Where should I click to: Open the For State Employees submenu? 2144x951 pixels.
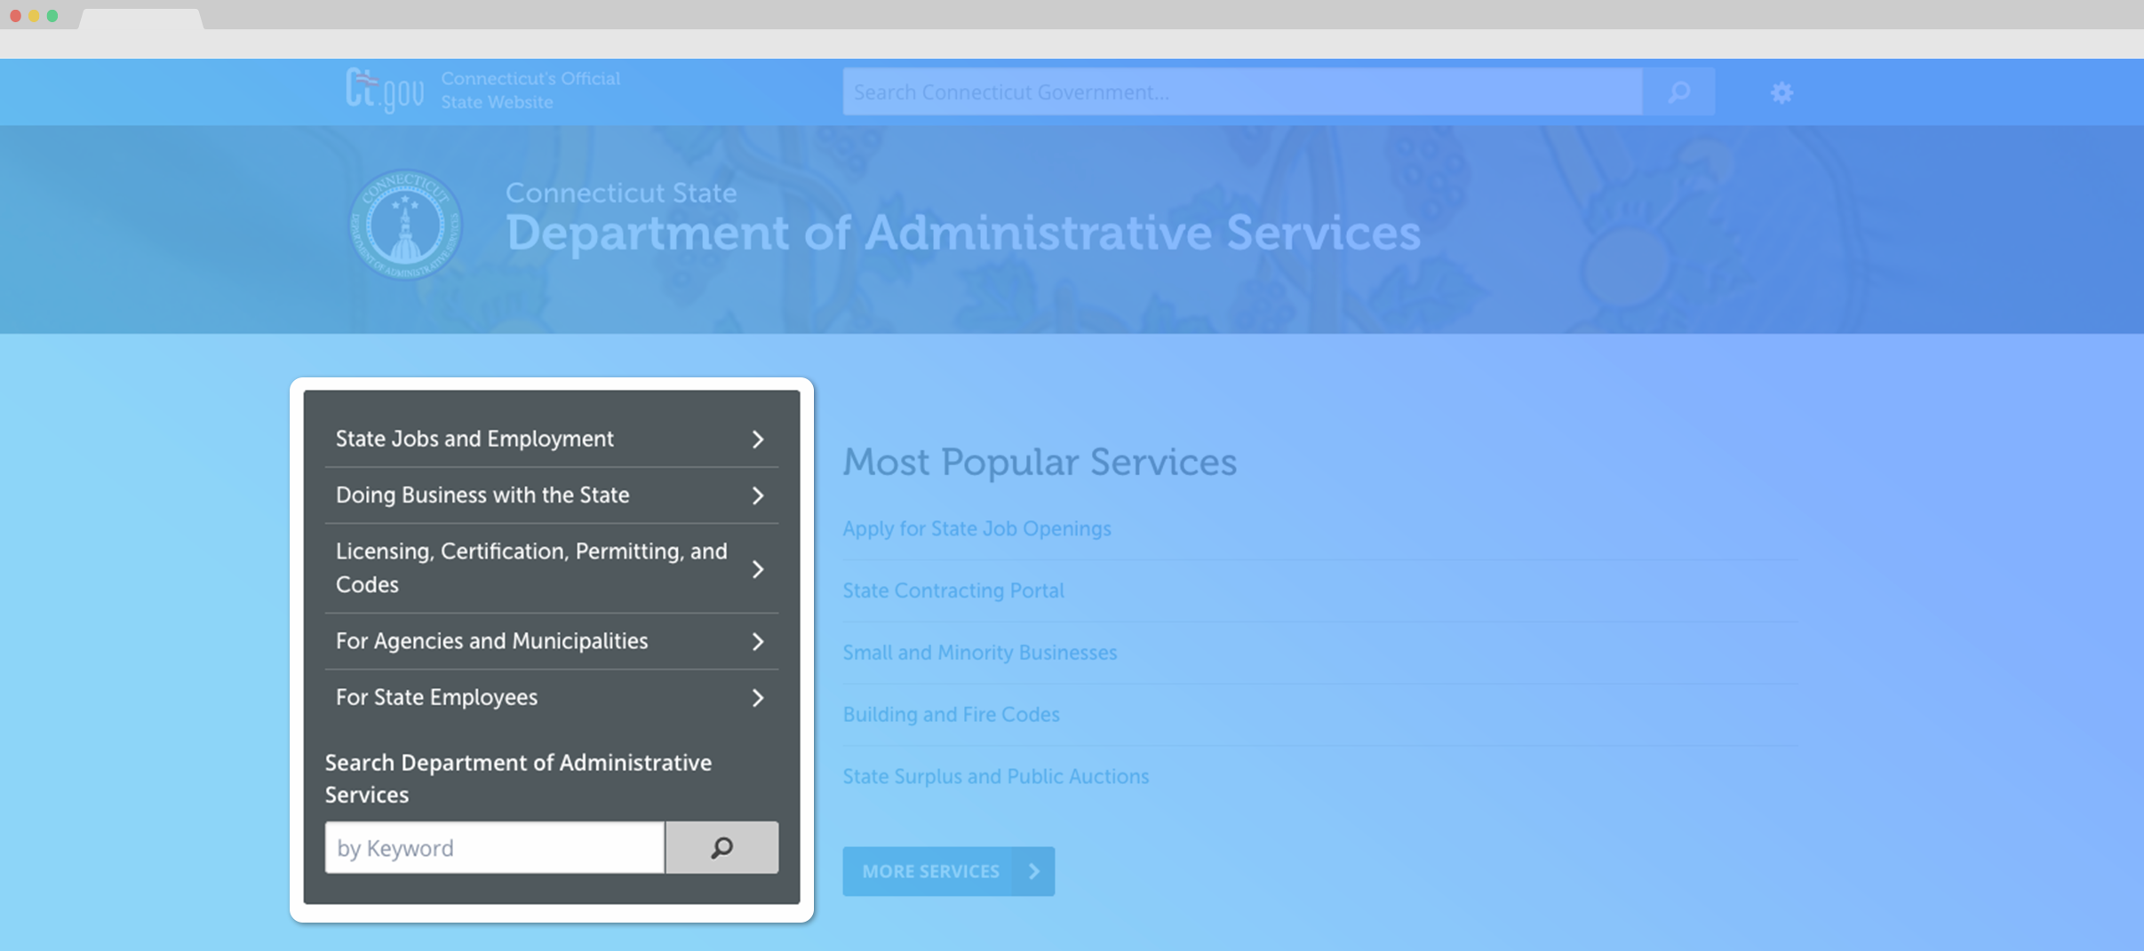click(757, 697)
